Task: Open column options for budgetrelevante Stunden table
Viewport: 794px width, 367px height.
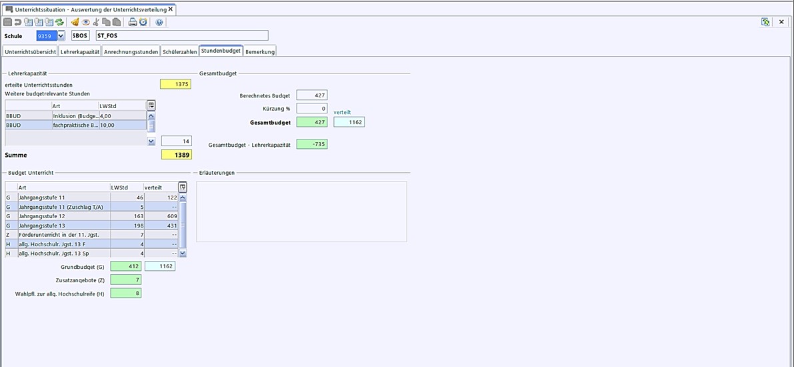Action: [151, 105]
